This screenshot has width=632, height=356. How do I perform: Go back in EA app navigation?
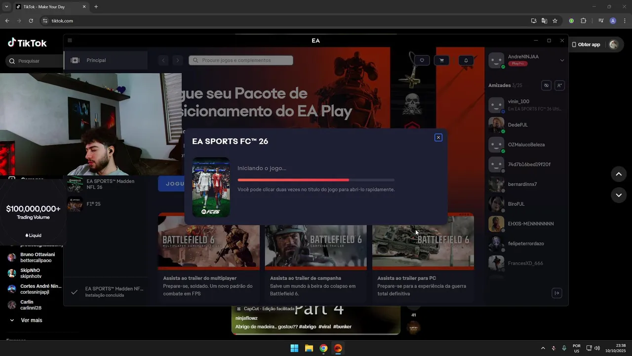tap(164, 60)
